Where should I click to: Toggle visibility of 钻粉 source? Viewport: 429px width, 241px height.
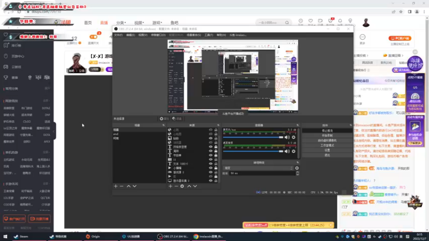pos(211,138)
